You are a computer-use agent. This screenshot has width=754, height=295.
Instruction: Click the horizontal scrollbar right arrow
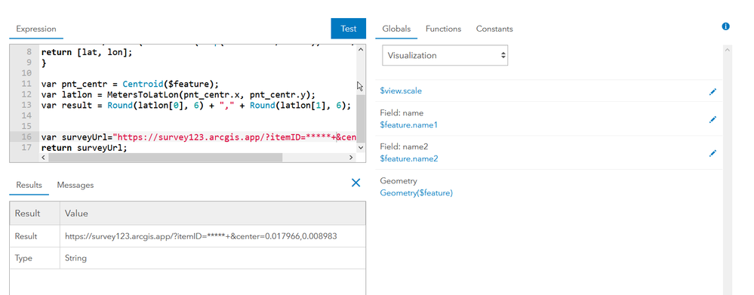352,157
